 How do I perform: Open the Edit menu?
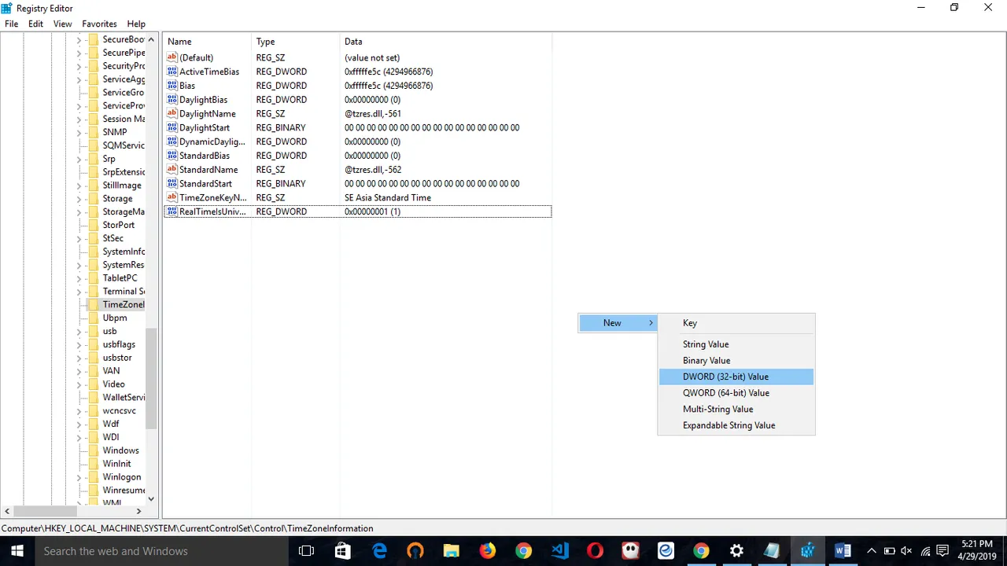[x=36, y=24]
